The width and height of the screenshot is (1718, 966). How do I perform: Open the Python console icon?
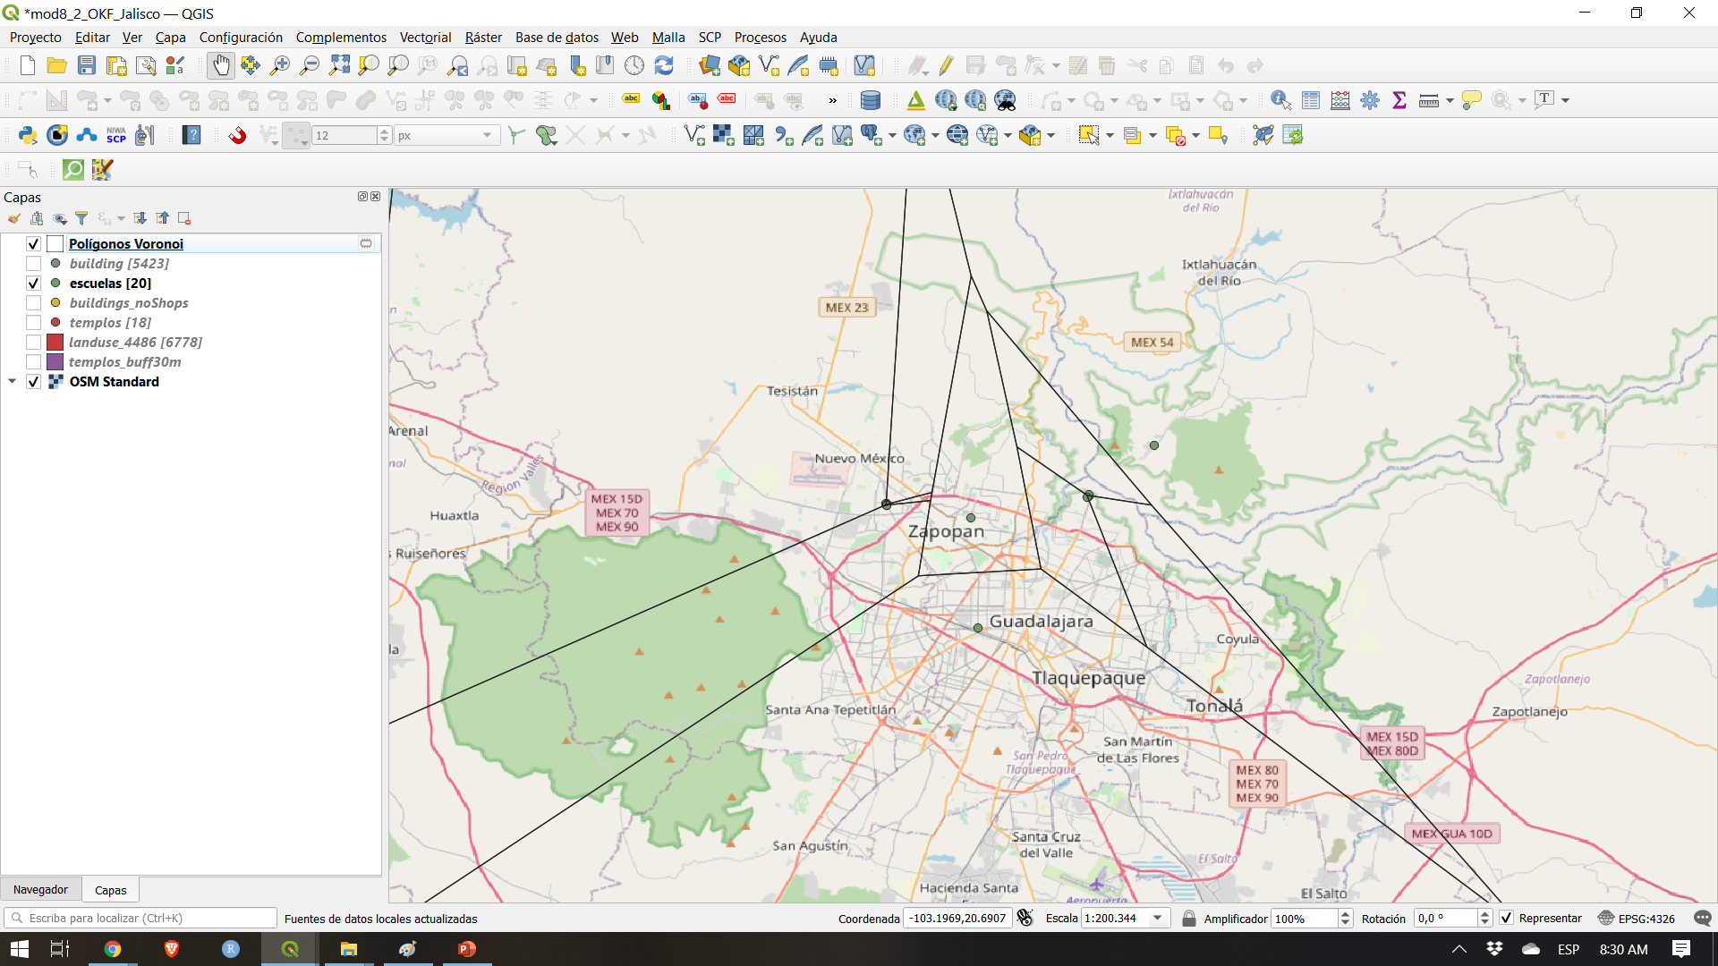[27, 135]
